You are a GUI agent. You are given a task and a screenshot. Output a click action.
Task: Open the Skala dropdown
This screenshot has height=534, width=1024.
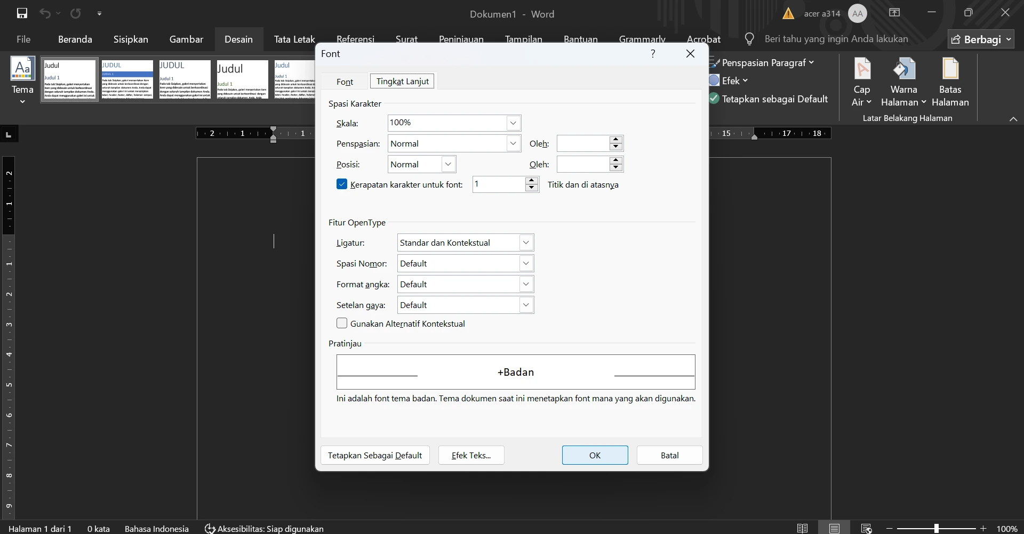(513, 123)
